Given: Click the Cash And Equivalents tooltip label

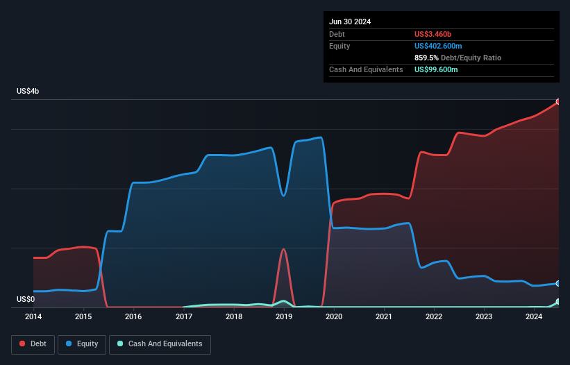Looking at the screenshot, I should click(x=366, y=69).
